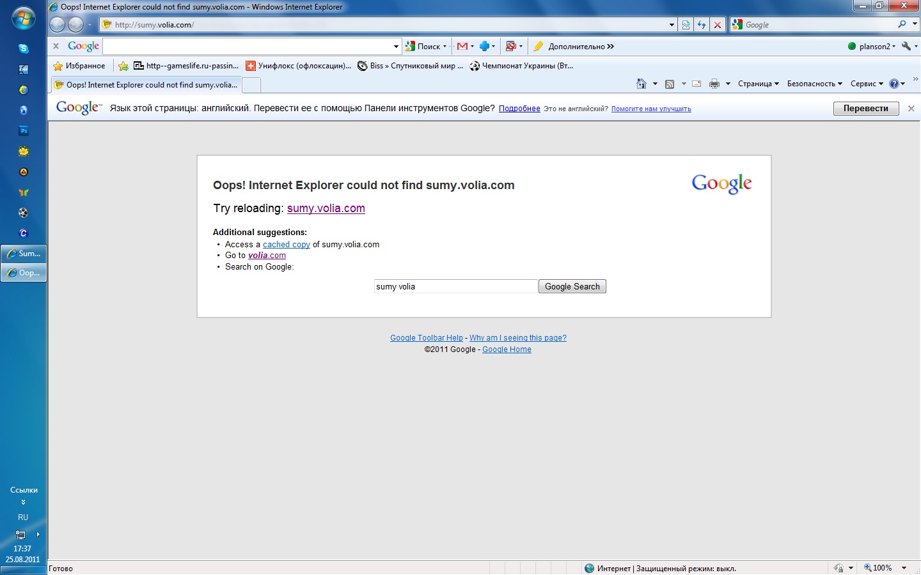Expand the address bar history dropdown
The height and width of the screenshot is (575, 921).
672,25
